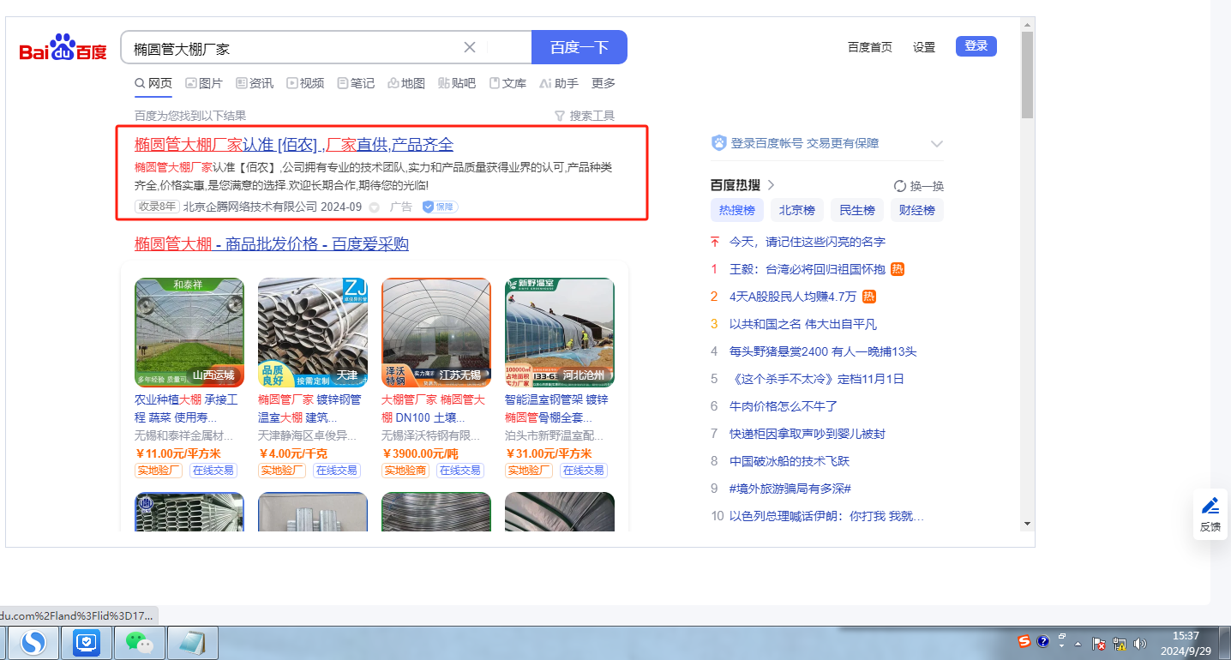Image resolution: width=1231 pixels, height=660 pixels.
Task: Click the volume speaker tray icon
Action: click(x=1139, y=643)
